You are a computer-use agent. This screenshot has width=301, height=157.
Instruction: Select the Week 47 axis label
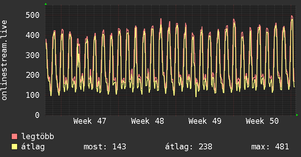(89, 121)
